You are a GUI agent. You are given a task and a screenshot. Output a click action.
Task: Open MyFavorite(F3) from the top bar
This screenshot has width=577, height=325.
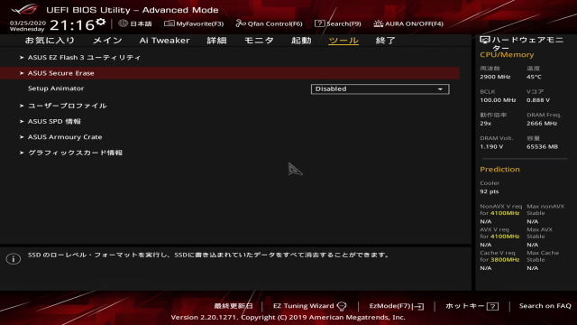coord(194,23)
